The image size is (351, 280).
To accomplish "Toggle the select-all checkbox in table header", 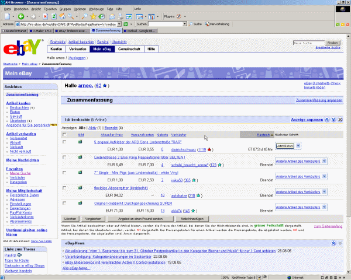I will point(65,134).
